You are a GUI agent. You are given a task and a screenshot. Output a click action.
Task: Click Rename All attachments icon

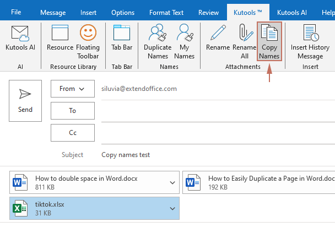click(x=246, y=33)
